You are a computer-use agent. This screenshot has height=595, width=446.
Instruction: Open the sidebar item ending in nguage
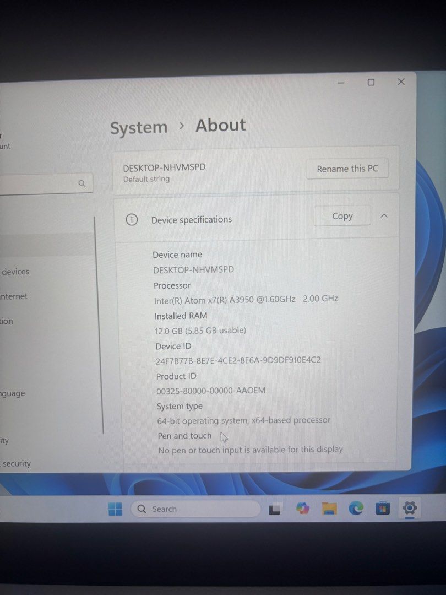[x=13, y=393]
